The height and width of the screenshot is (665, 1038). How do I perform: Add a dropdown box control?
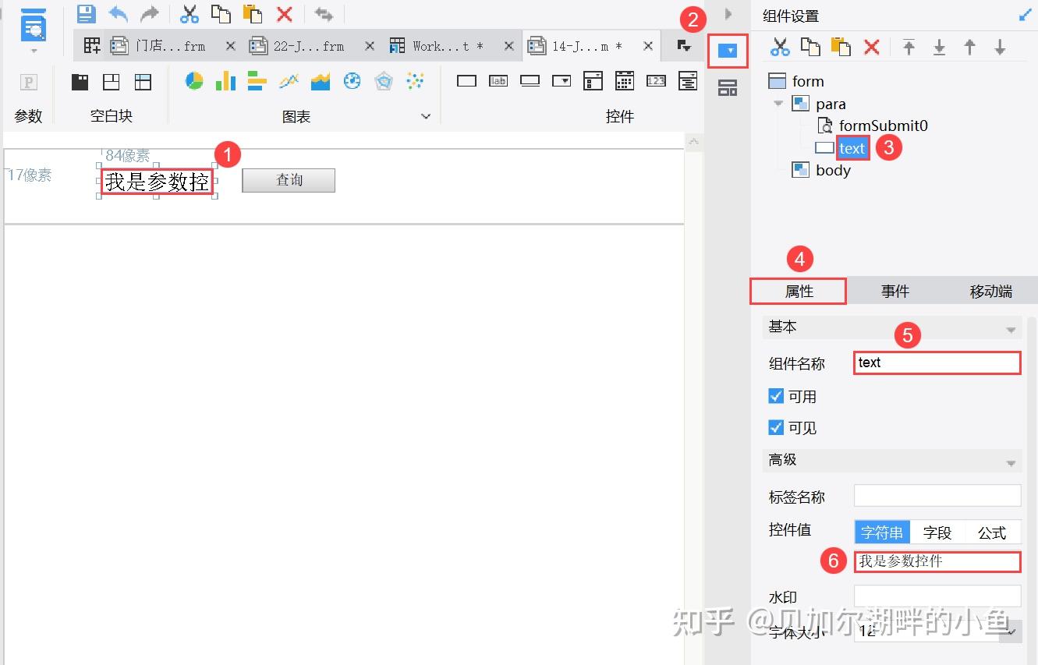tap(562, 80)
